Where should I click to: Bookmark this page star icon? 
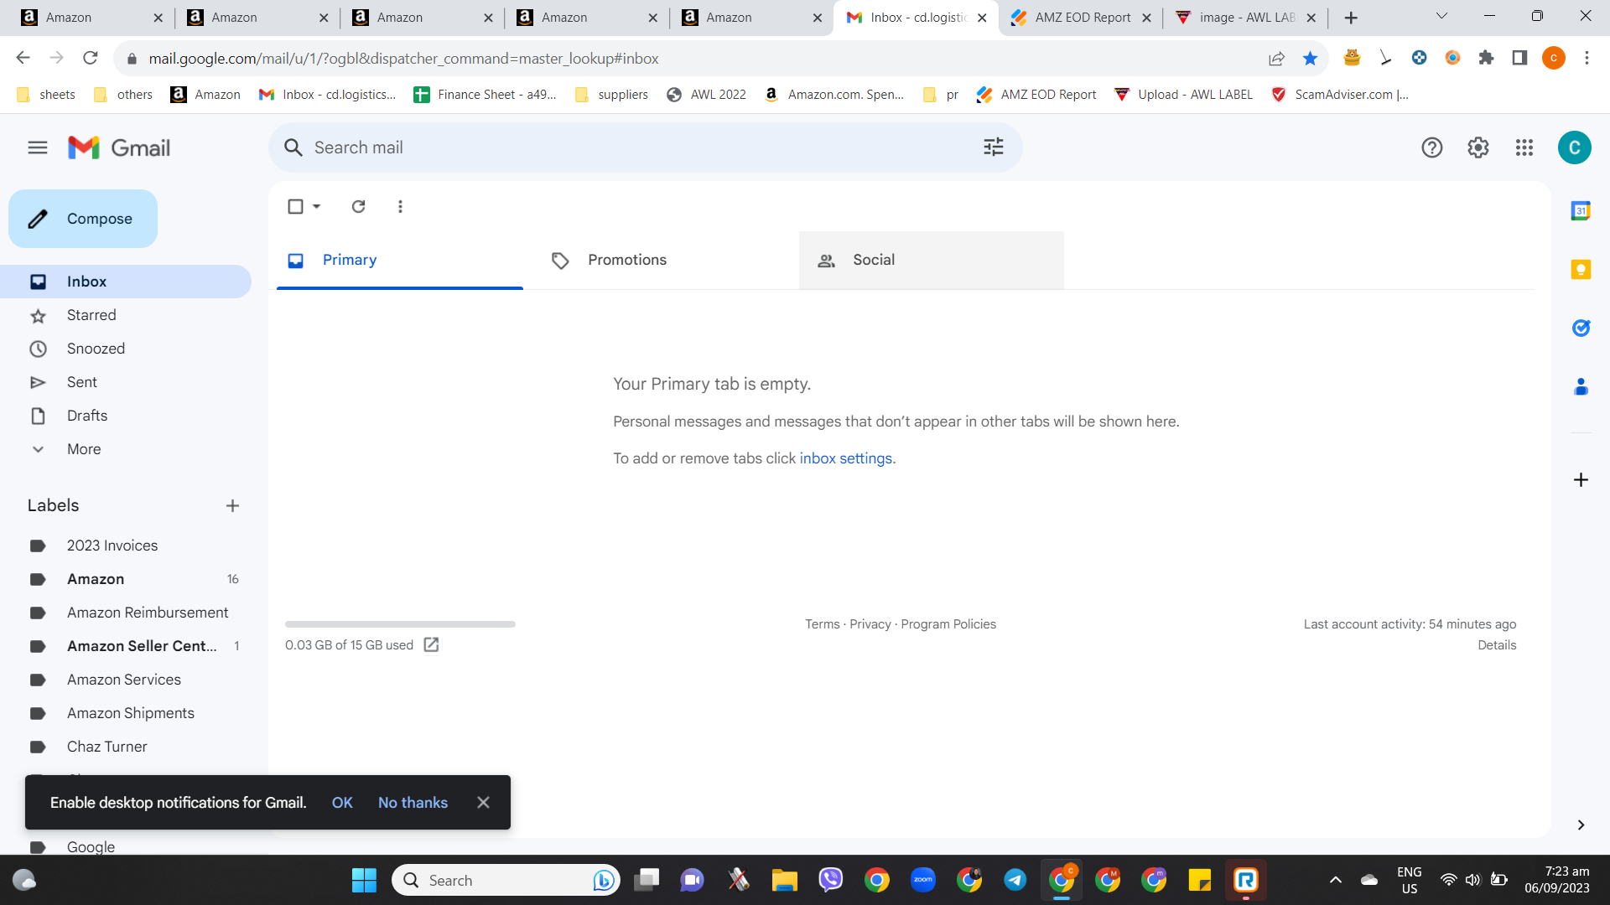click(1310, 59)
